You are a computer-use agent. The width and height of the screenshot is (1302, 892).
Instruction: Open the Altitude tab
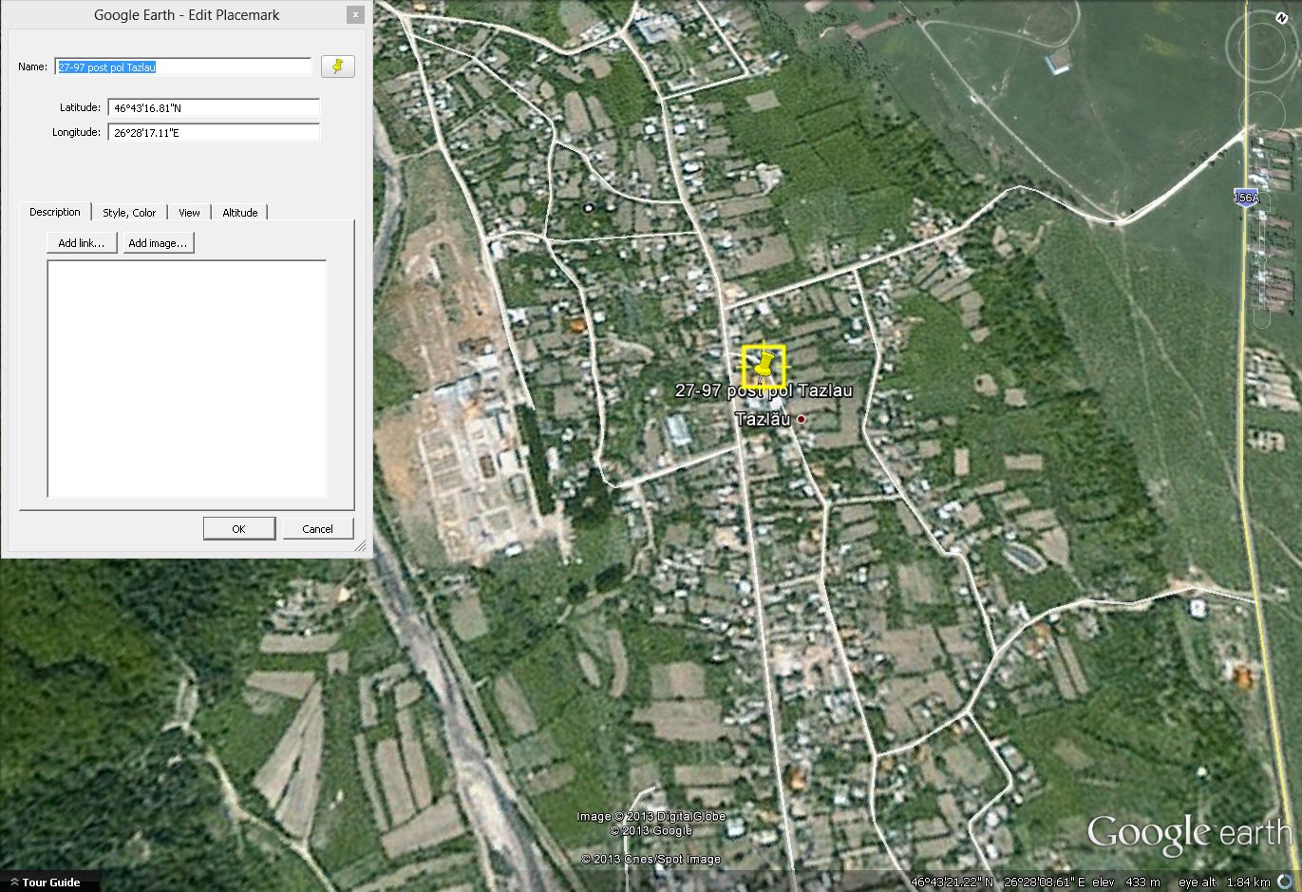click(x=239, y=213)
